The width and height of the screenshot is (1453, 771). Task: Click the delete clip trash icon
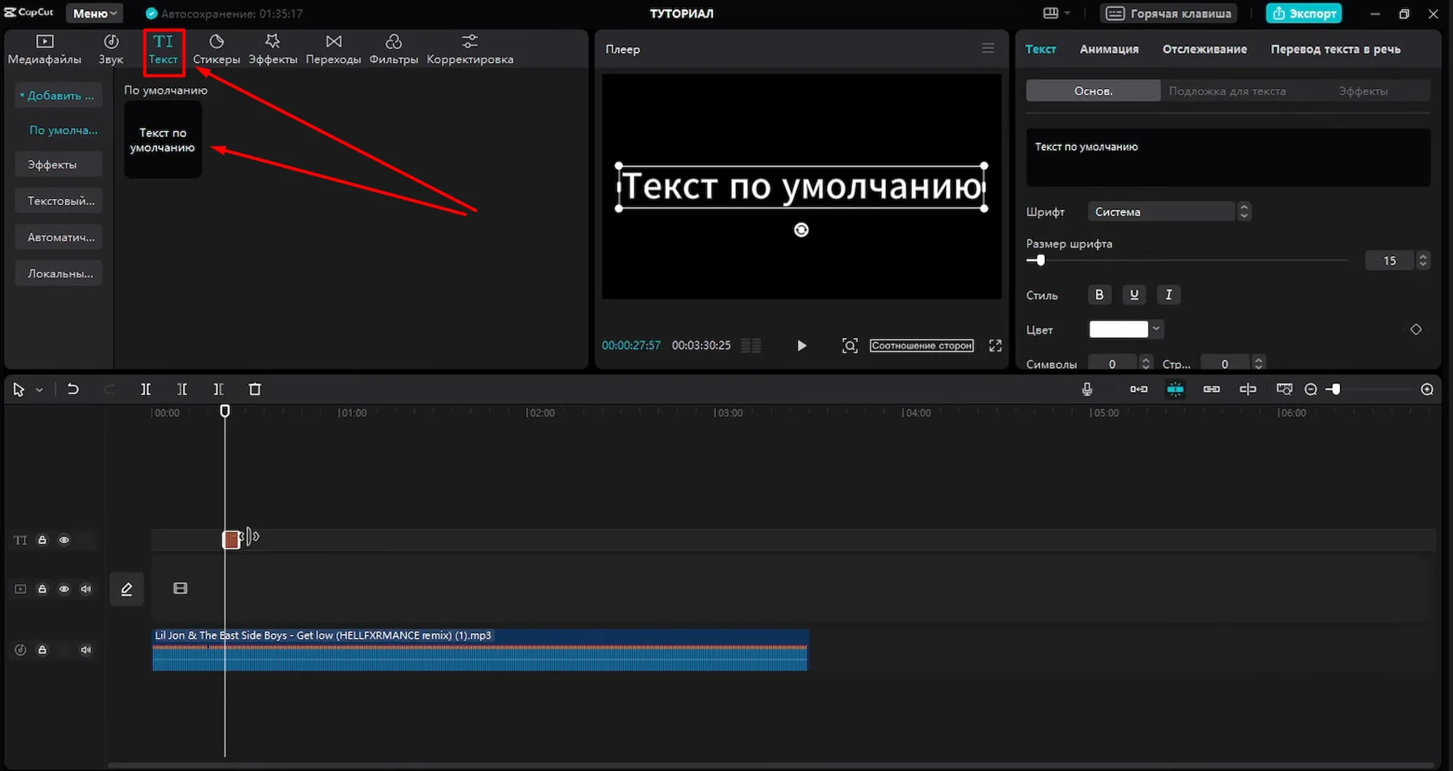pos(255,389)
